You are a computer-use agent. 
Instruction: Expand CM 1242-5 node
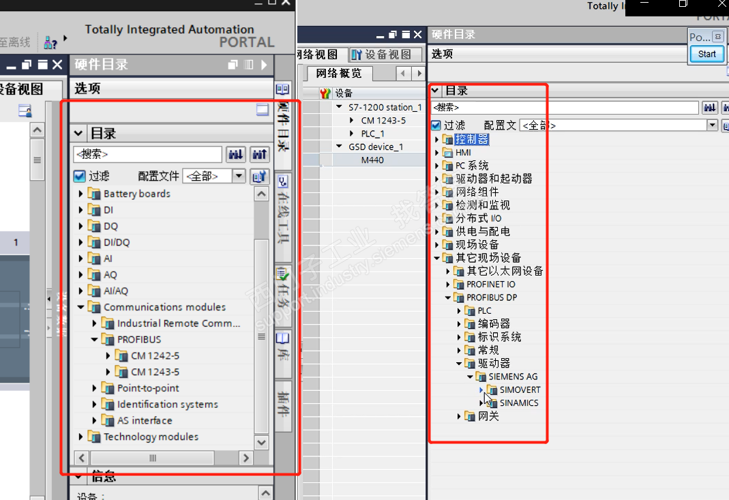pos(108,356)
